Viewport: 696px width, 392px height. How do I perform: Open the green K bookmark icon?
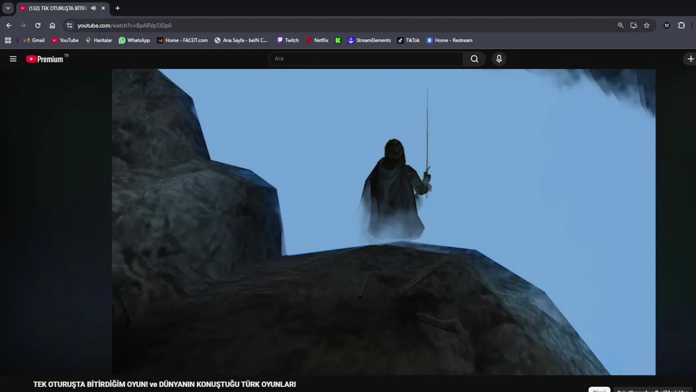click(338, 40)
